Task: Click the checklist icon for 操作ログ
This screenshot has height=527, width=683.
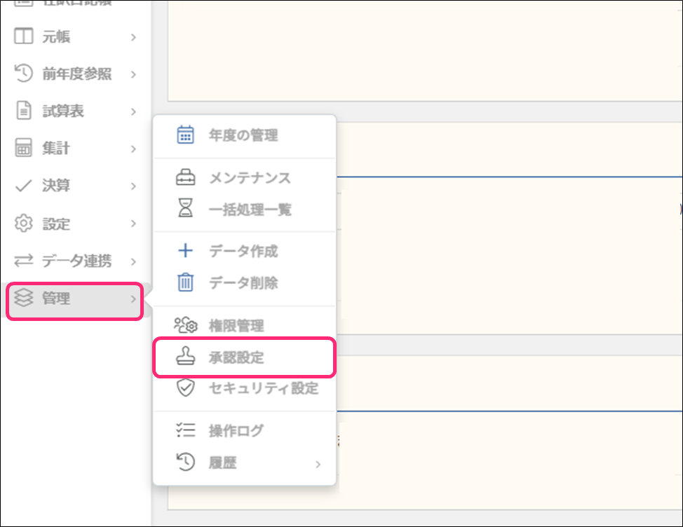Action: (185, 431)
